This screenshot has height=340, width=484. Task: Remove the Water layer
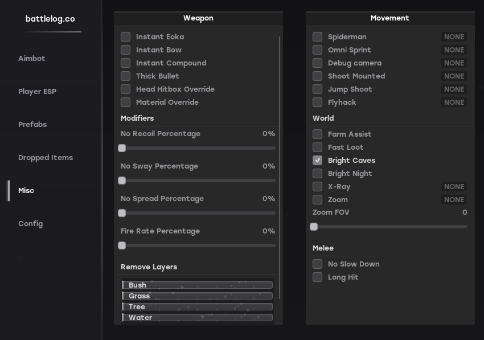pos(196,317)
